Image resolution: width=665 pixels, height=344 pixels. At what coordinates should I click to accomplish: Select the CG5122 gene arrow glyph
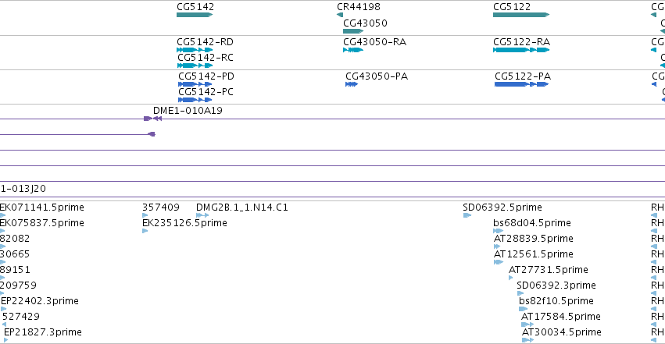point(521,15)
